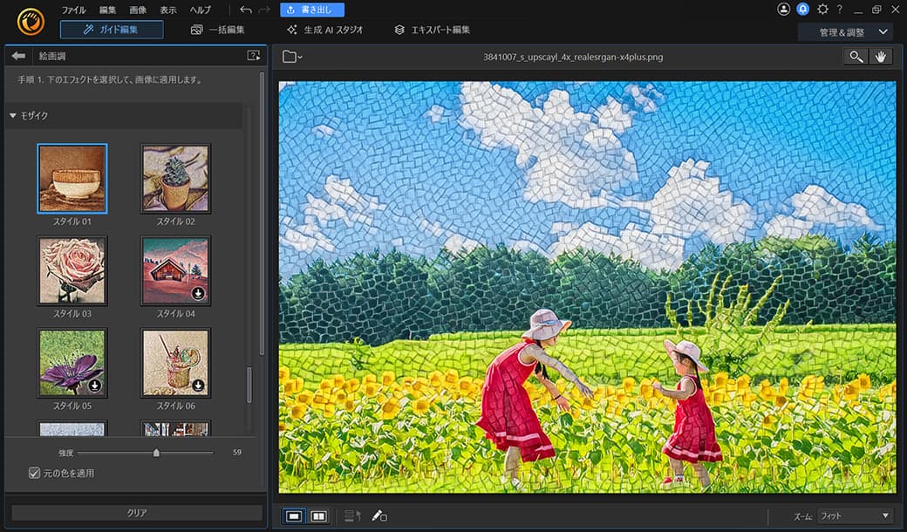Adjust the 強度 strength slider

point(157,452)
